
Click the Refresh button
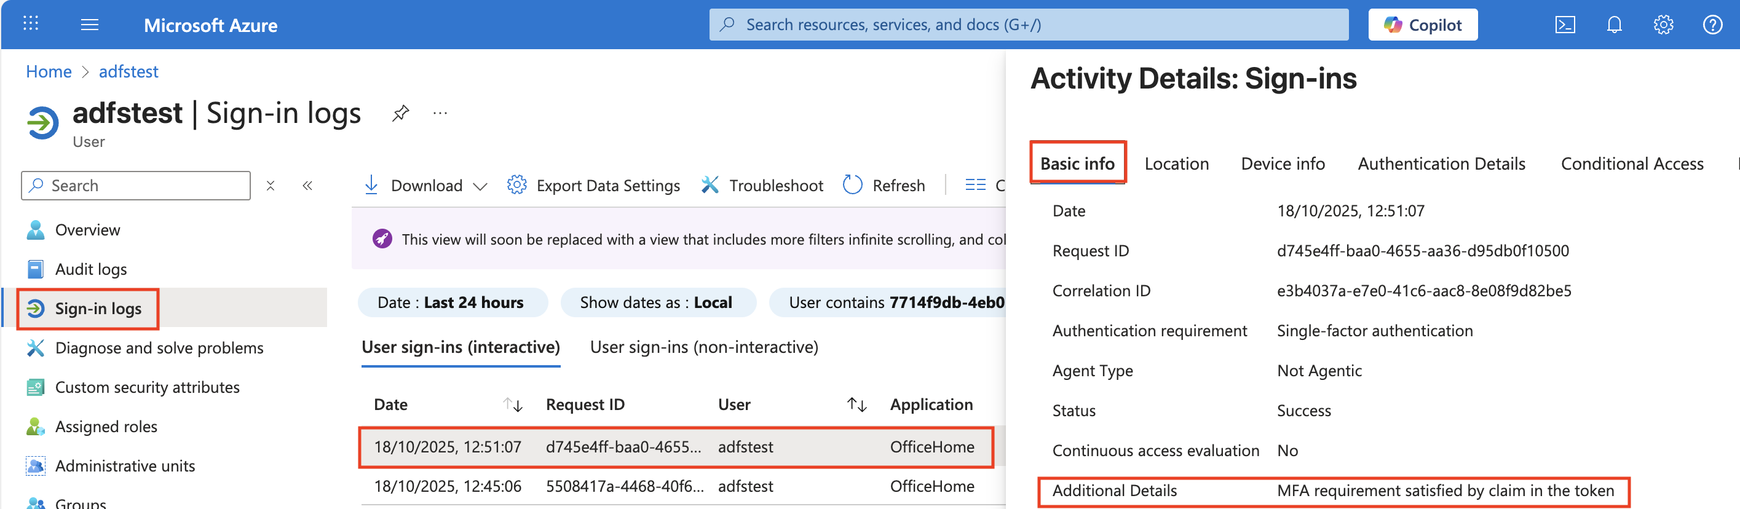[x=884, y=186]
